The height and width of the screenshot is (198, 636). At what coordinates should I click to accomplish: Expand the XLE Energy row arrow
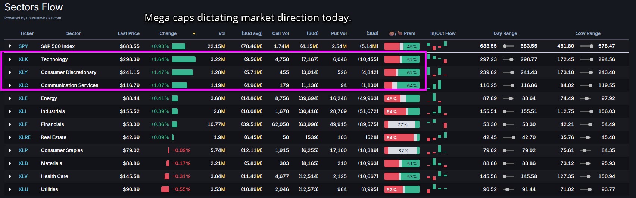10,98
